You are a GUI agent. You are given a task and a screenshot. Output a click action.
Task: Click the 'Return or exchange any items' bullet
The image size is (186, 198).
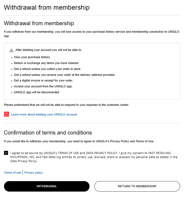pos(46,63)
